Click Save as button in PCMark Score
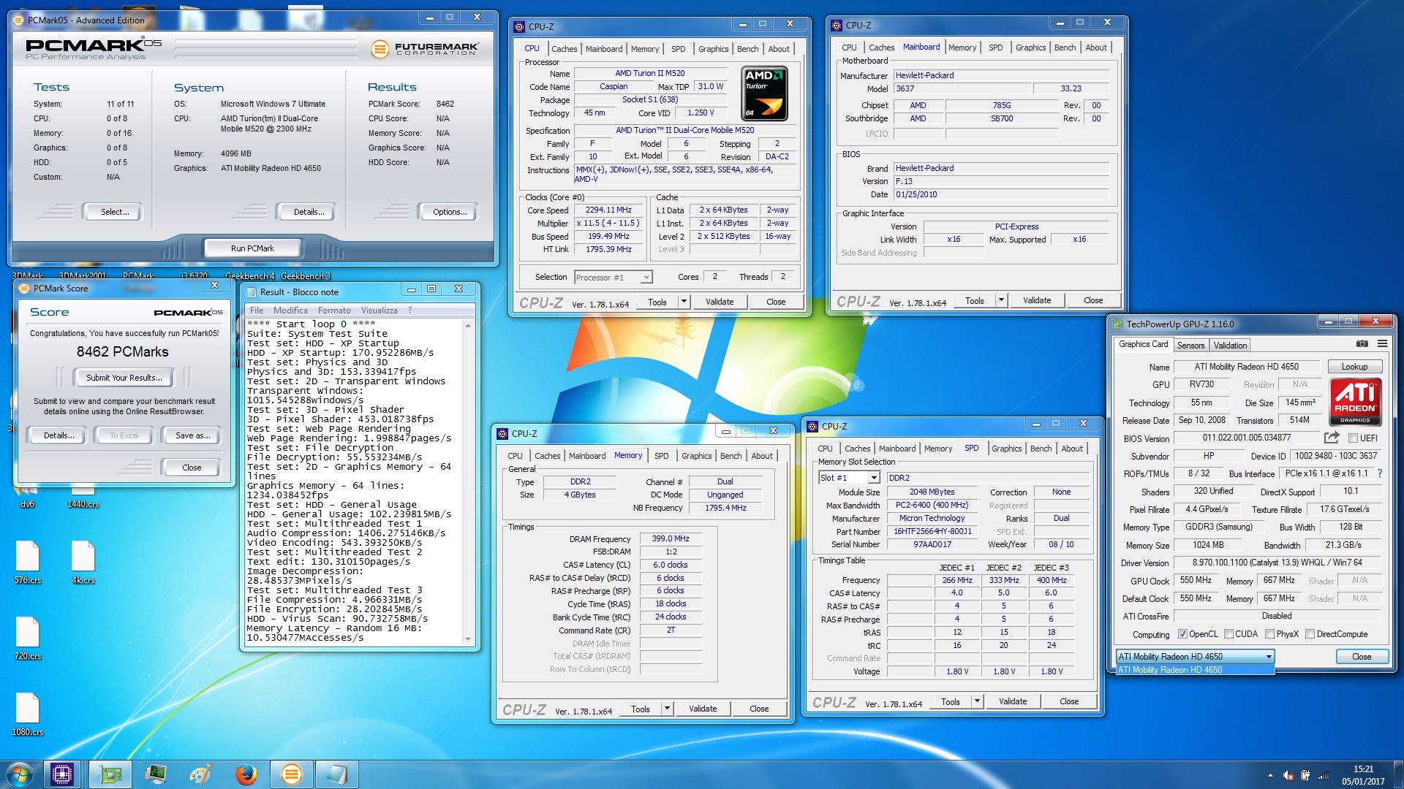Image resolution: width=1404 pixels, height=789 pixels. (192, 435)
